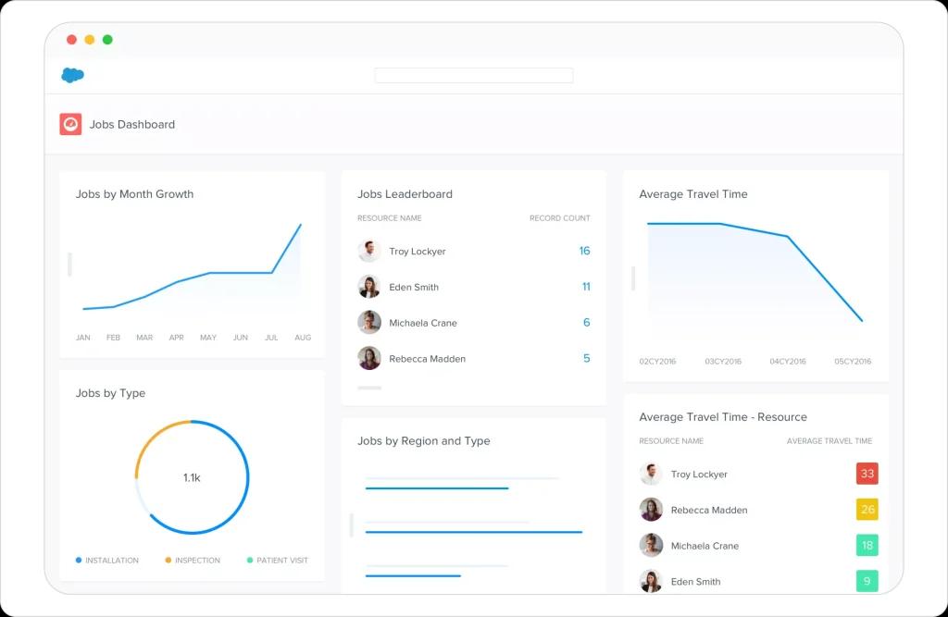The height and width of the screenshot is (617, 948).
Task: Click the red Jobs Dashboard gauge icon
Action: [x=70, y=125]
